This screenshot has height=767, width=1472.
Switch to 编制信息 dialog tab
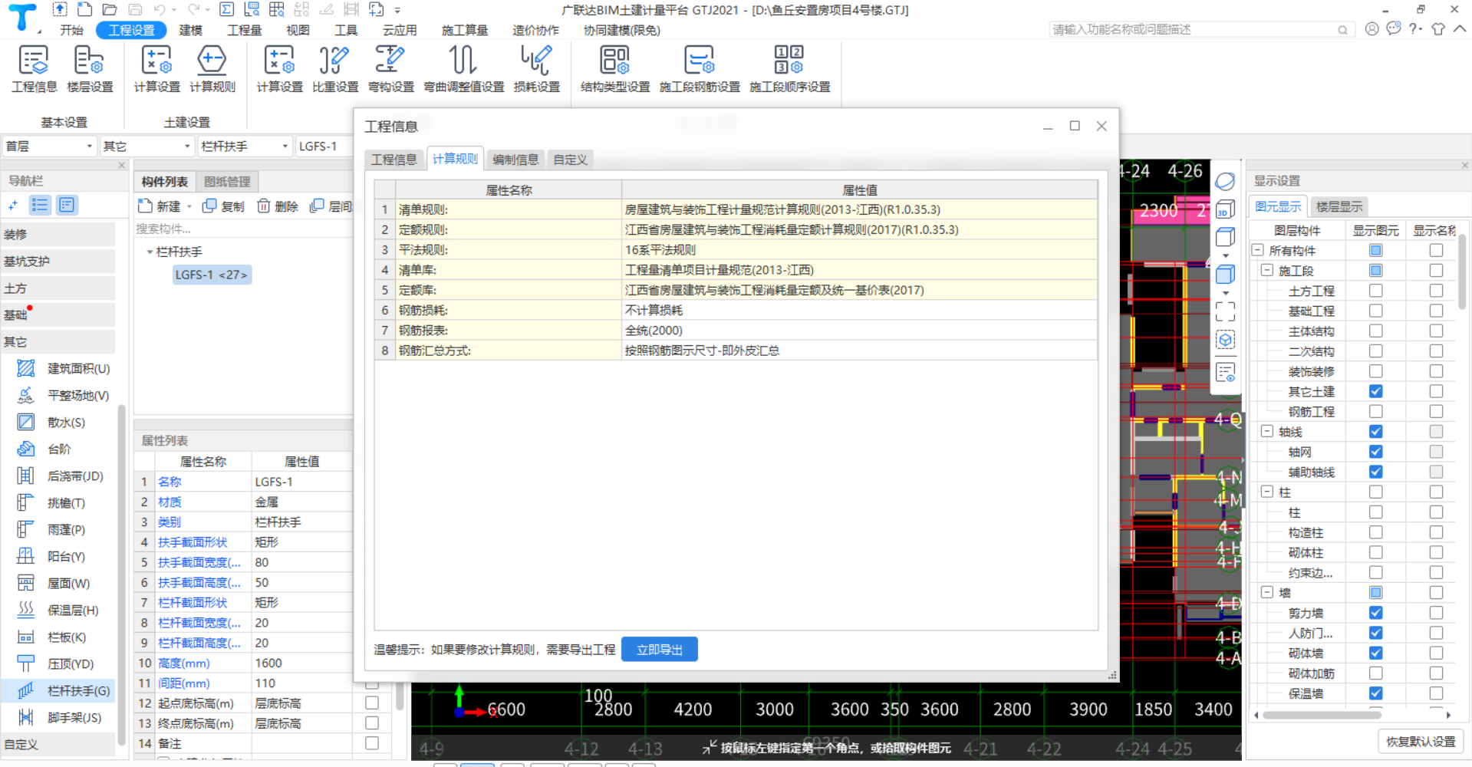pyautogui.click(x=515, y=160)
